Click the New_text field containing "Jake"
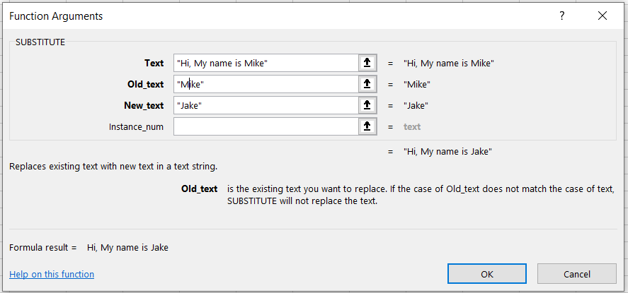 click(266, 105)
